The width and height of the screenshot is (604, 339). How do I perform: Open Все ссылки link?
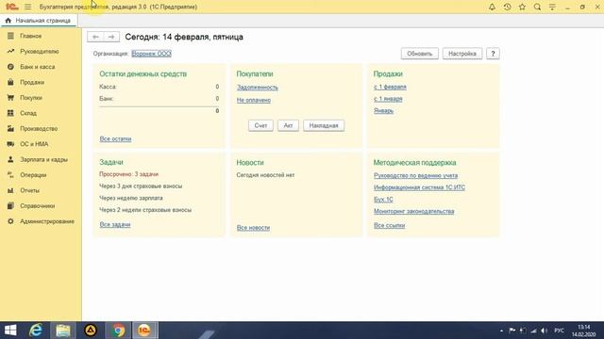[389, 225]
